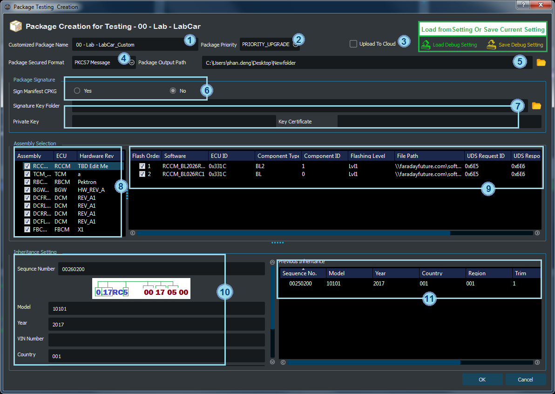555x394 pixels.
Task: Click the Load Debug Setting icon
Action: coord(426,45)
